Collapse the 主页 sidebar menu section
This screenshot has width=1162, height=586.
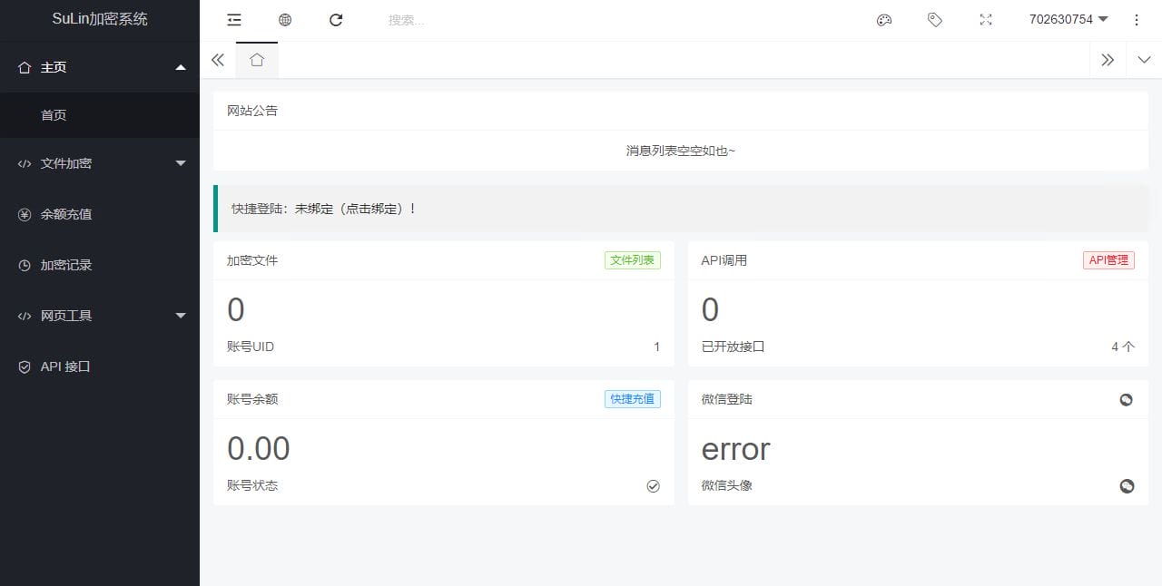181,67
